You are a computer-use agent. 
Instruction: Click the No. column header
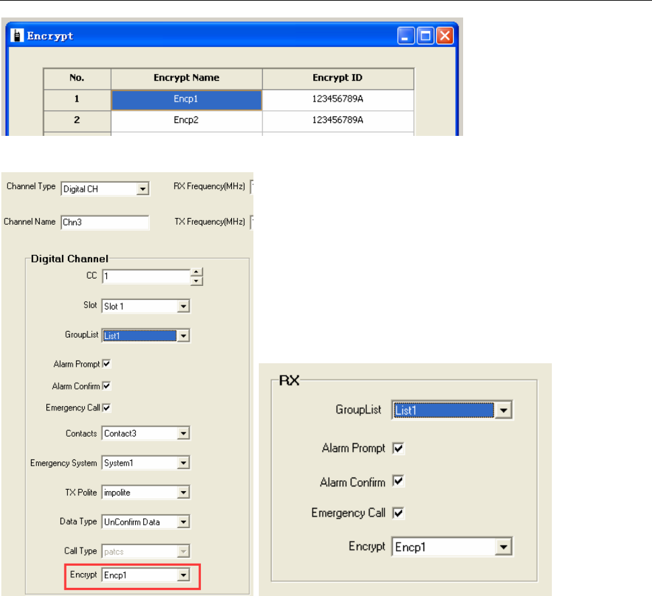point(77,78)
